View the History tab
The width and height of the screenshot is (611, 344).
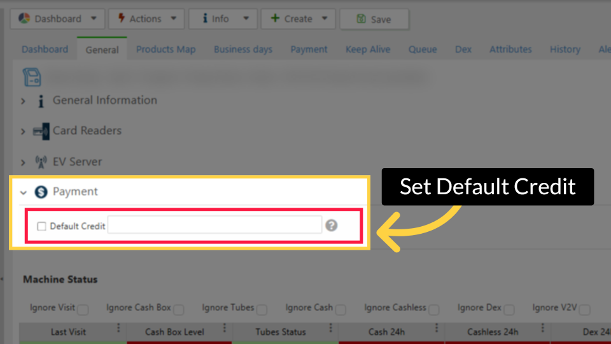tap(565, 50)
